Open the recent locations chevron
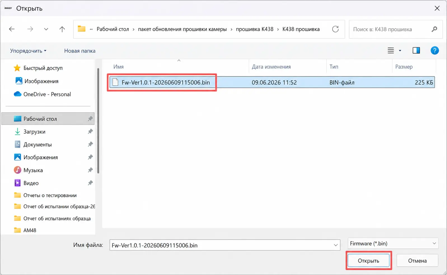Screen dimensions: 447x275 [46, 29]
